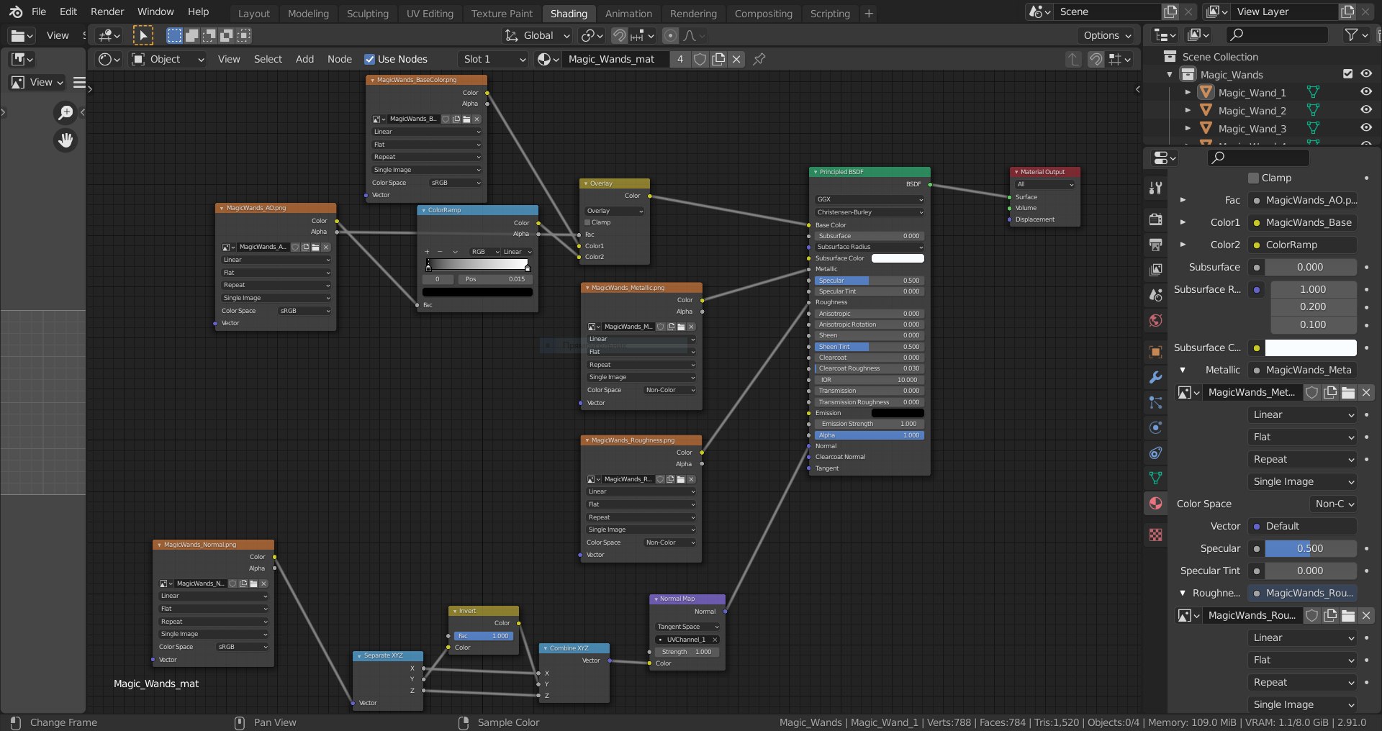Viewport: 1382px width, 731px height.
Task: Open the Global transform orientation dropdown
Action: [x=537, y=35]
